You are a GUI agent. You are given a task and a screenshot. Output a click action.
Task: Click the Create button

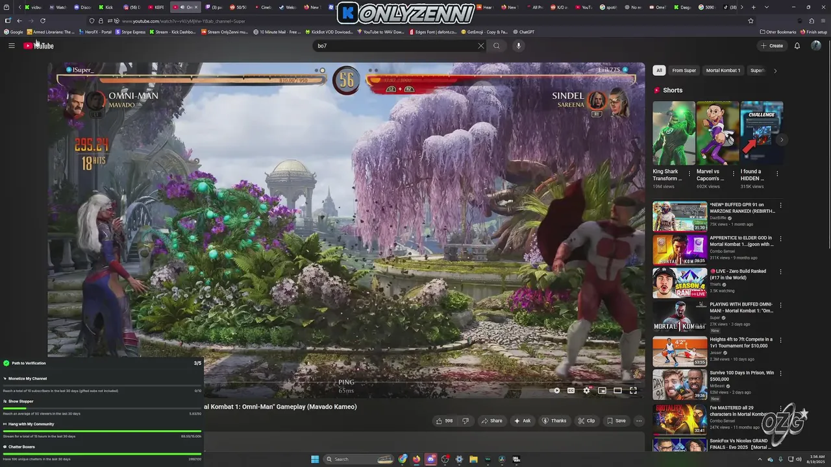pyautogui.click(x=772, y=45)
